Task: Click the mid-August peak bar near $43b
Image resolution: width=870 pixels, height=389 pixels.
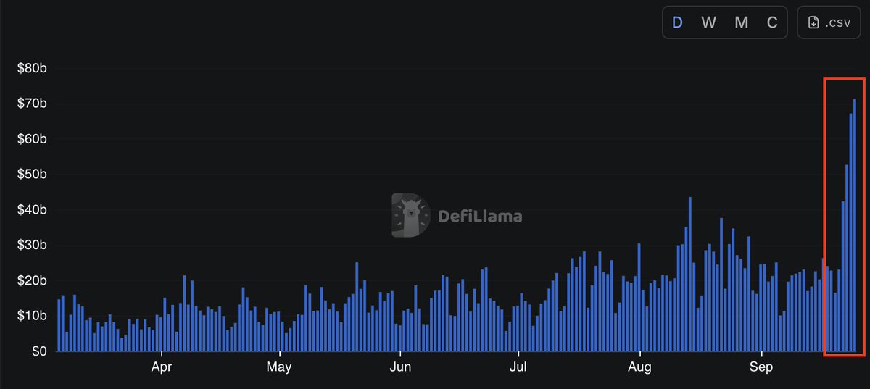Action: pyautogui.click(x=690, y=274)
